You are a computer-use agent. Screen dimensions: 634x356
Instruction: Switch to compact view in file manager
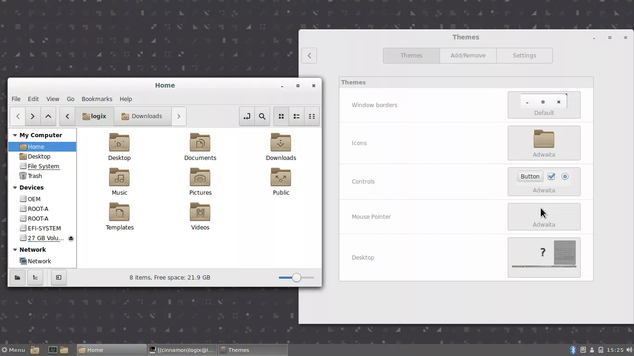(312, 116)
